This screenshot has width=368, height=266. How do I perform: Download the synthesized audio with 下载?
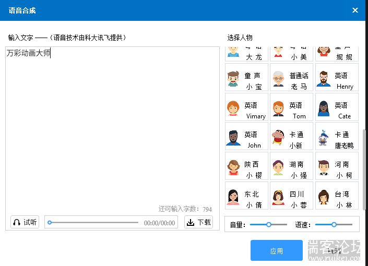pos(198,222)
